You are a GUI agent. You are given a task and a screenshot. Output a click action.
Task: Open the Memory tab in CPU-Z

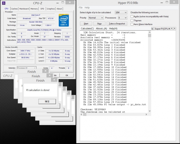[34, 9]
